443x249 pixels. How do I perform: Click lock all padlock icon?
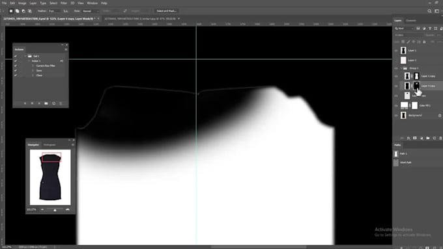[x=424, y=42]
